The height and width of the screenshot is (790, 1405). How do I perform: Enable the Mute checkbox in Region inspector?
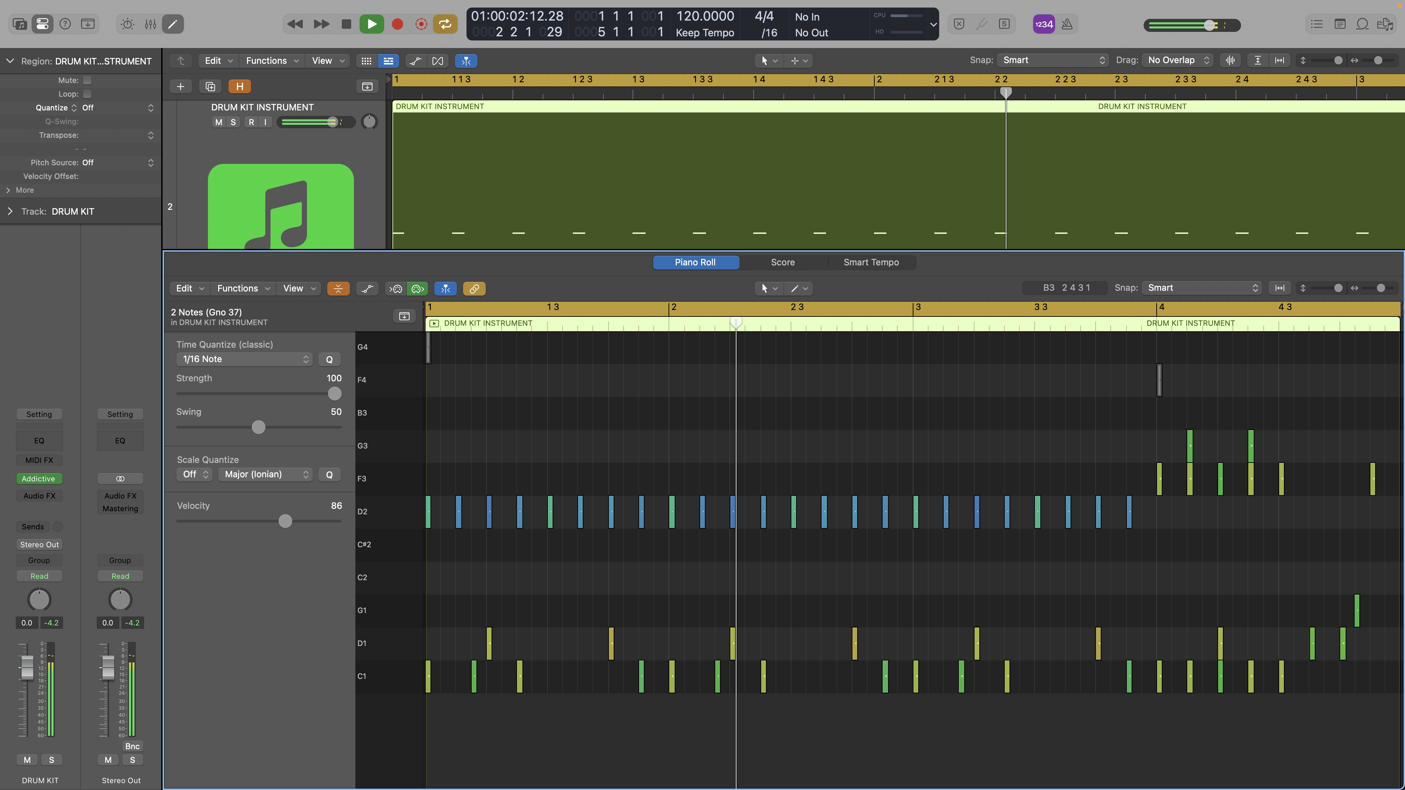click(87, 80)
